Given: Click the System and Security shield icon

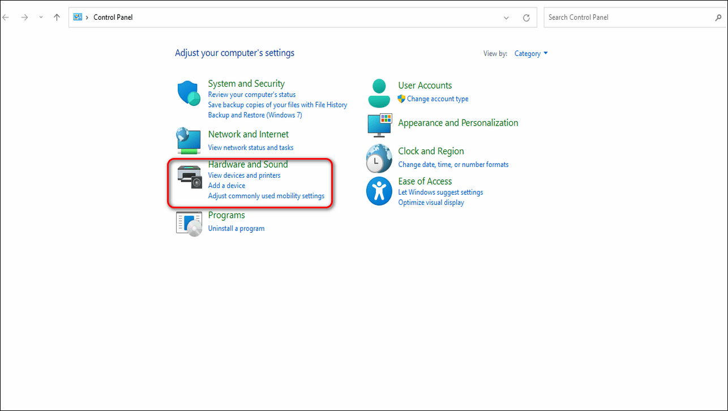Looking at the screenshot, I should (189, 93).
